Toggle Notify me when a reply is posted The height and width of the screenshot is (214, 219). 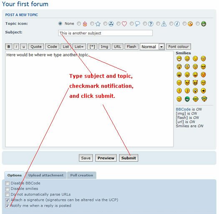tap(7, 206)
